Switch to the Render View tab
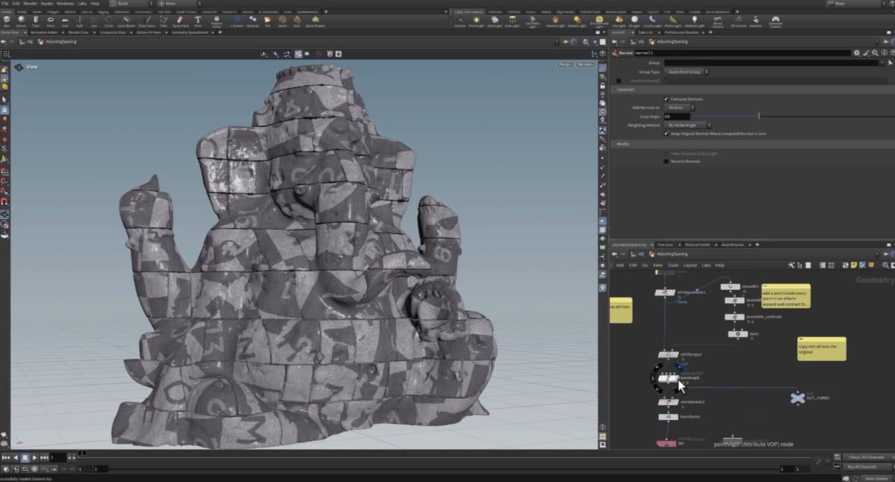 [x=78, y=32]
